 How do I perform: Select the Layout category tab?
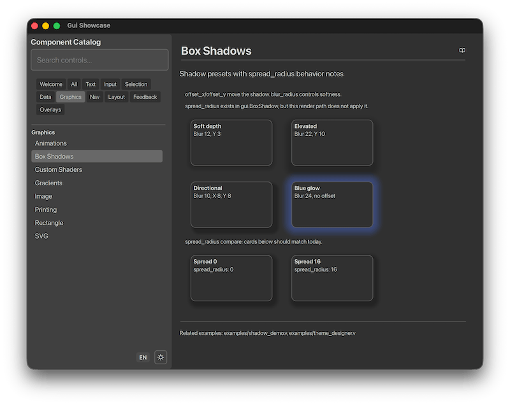pyautogui.click(x=117, y=97)
